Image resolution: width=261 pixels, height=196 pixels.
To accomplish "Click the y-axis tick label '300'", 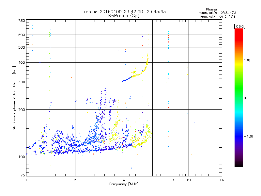I will pos(22,82).
